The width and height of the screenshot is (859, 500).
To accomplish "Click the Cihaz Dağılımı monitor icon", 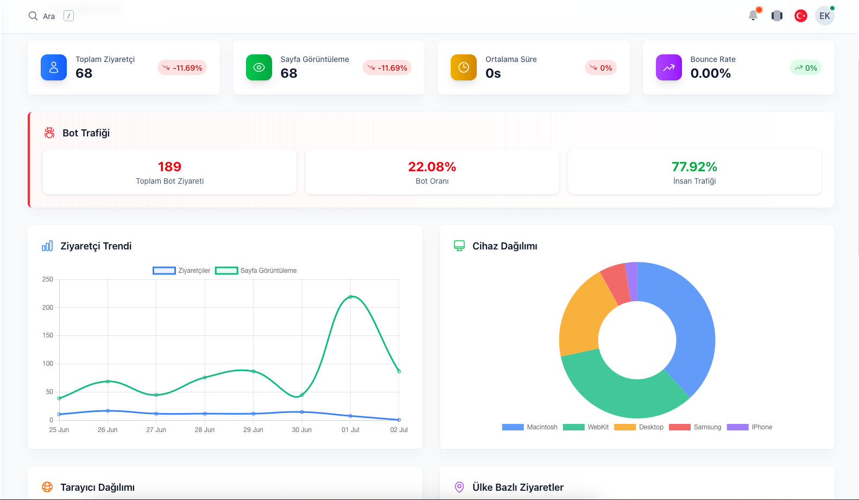I will coord(459,246).
